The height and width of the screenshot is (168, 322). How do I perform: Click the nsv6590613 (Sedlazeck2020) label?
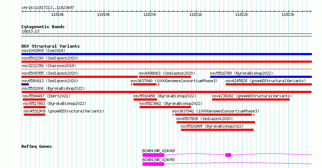[x=50, y=81]
